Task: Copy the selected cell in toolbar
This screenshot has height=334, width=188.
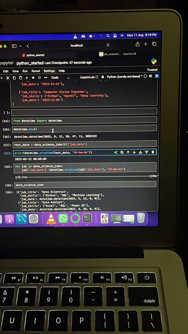Action: click(14, 78)
